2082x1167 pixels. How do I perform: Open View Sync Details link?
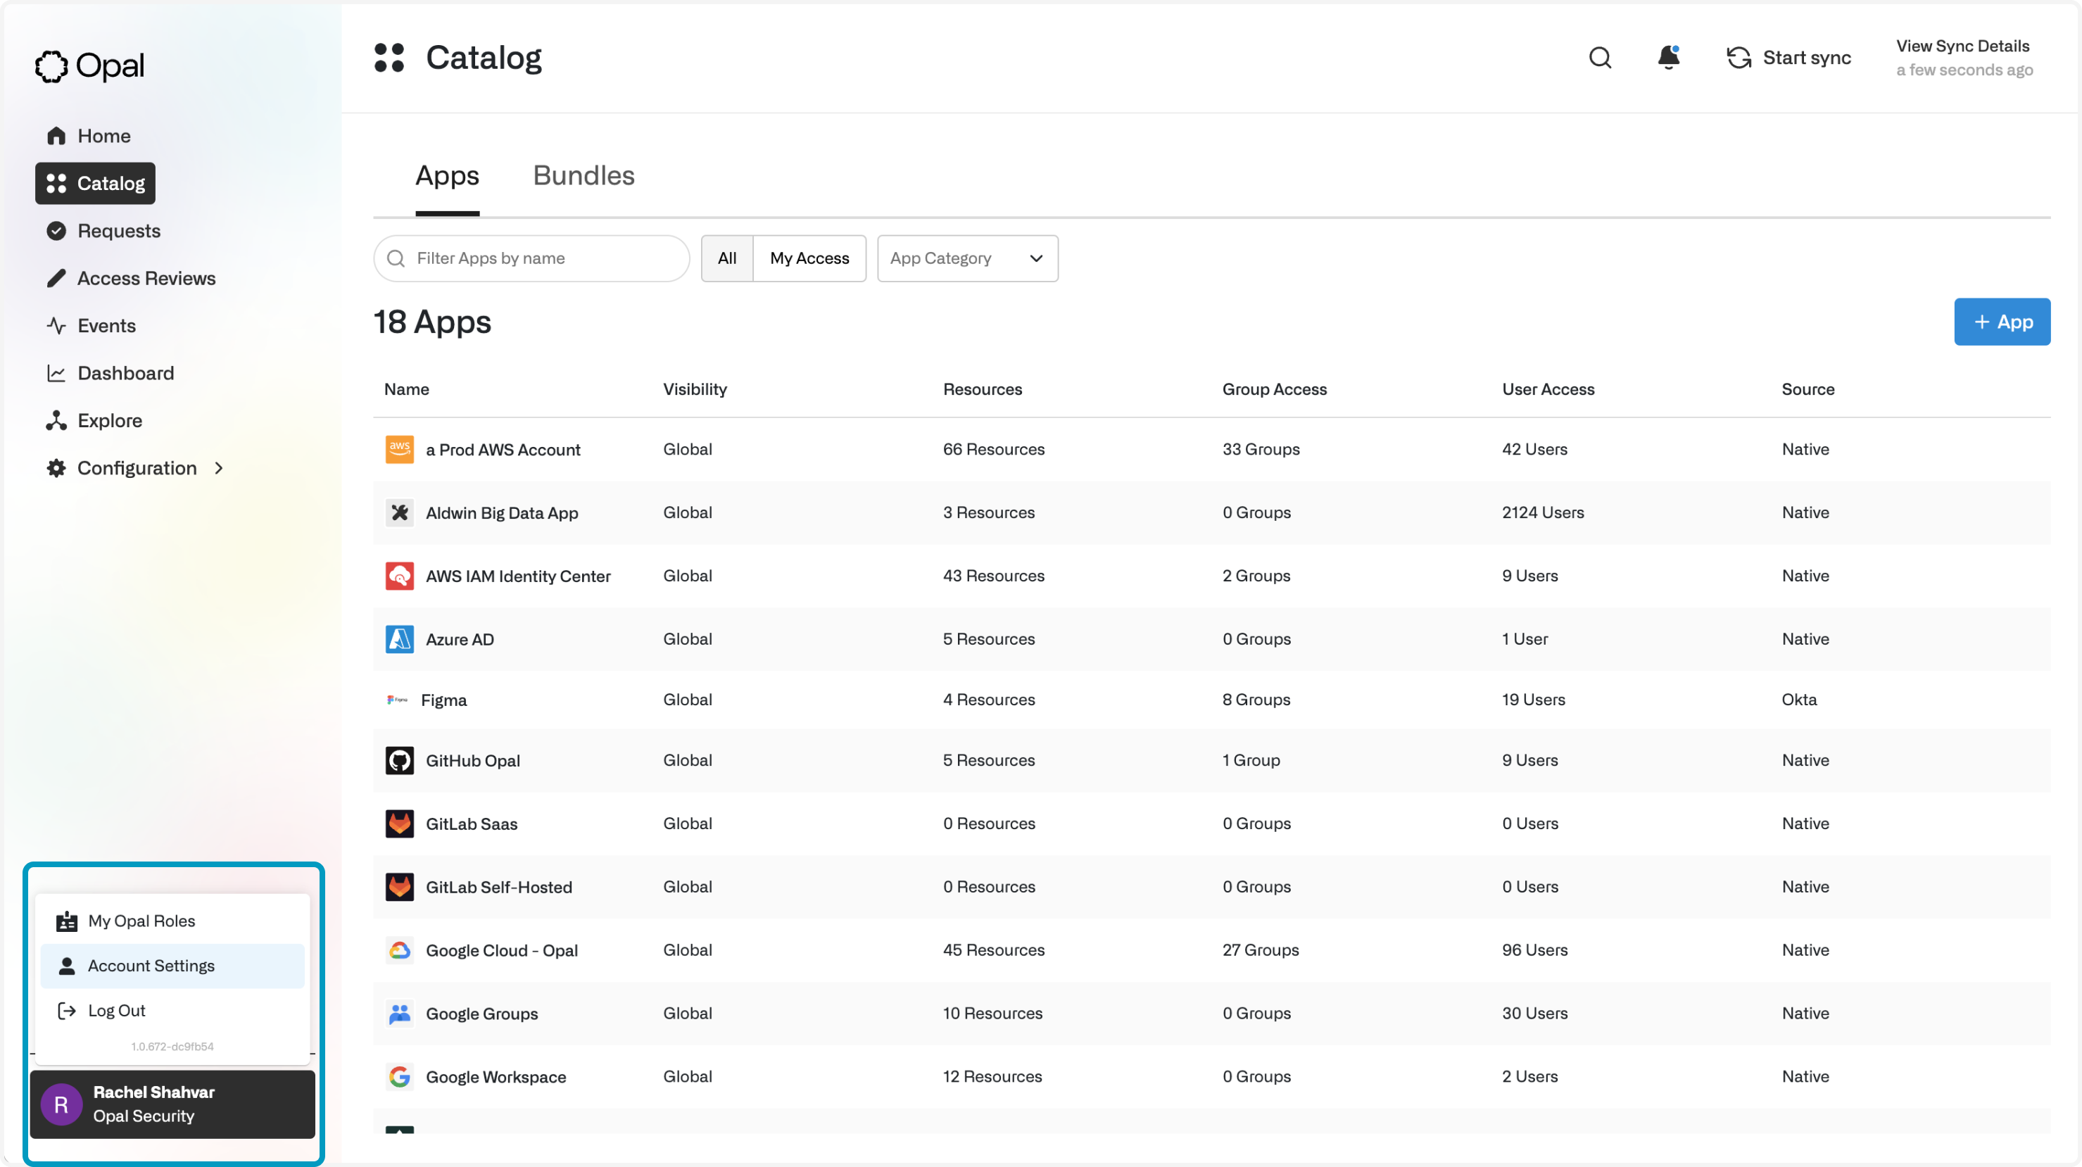[x=1962, y=46]
